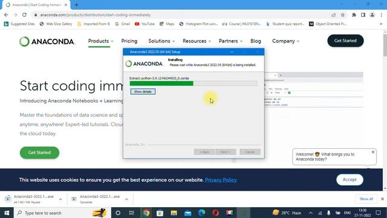Select the Anaconda Start Coding tab
The image size is (387, 218).
pos(36,5)
